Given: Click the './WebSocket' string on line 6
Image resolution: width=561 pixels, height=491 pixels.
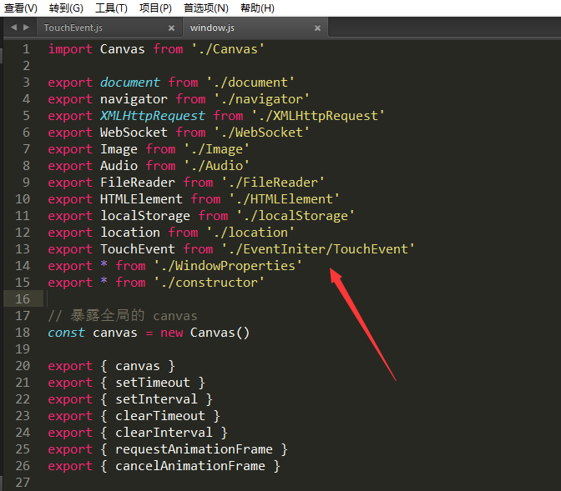Looking at the screenshot, I should tap(261, 133).
